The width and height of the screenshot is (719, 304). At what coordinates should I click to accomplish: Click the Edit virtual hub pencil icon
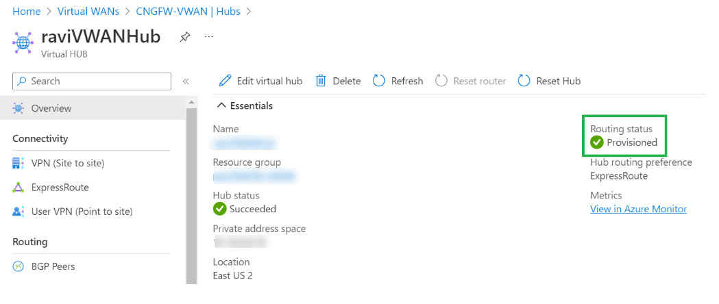point(225,81)
